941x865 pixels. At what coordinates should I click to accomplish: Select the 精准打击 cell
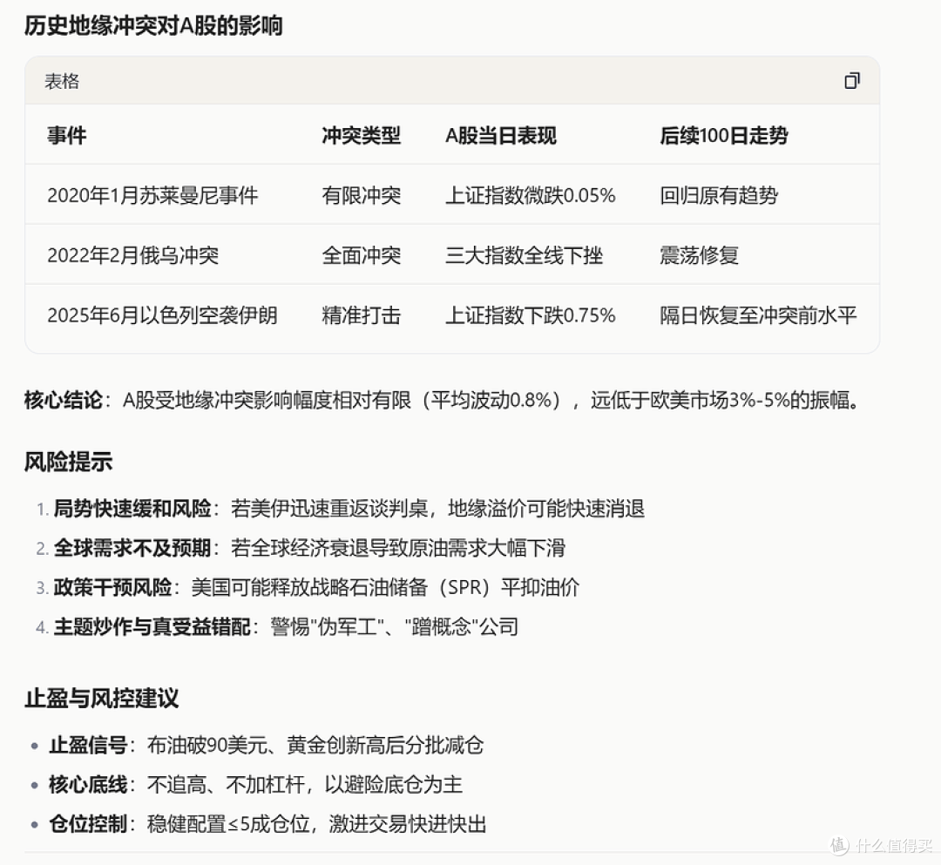[362, 315]
